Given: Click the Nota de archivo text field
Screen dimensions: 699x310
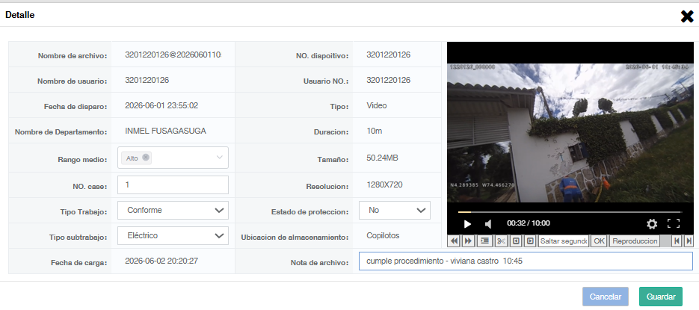Looking at the screenshot, I should pyautogui.click(x=526, y=261).
